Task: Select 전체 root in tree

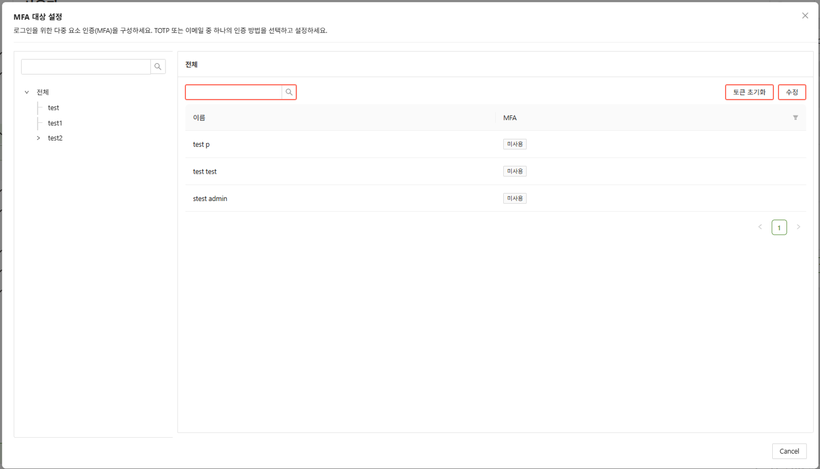Action: 43,92
